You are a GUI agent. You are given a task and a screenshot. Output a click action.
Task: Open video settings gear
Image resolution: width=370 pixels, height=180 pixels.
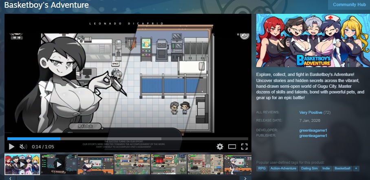pyautogui.click(x=220, y=147)
